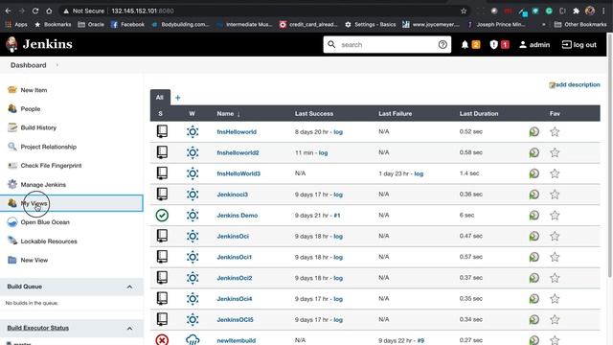613x345 pixels.
Task: Favorite the JenkinsOci1 job star
Action: [555, 257]
